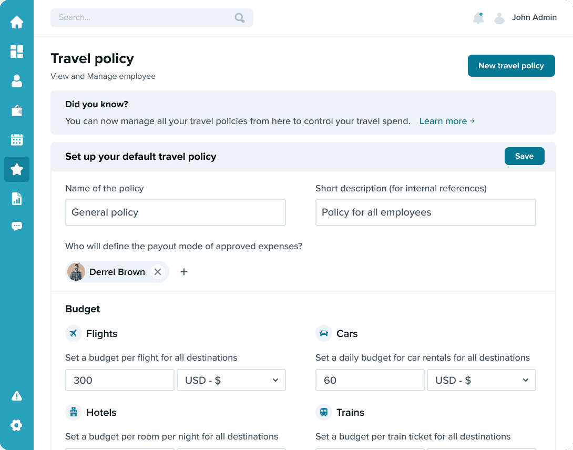Open the Cars currency dropdown

click(482, 380)
